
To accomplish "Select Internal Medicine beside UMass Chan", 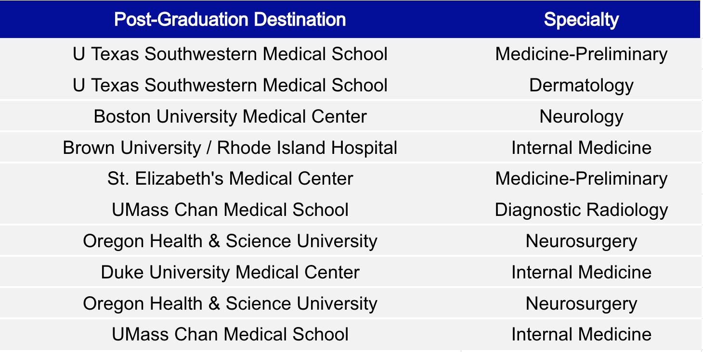I will (581, 335).
